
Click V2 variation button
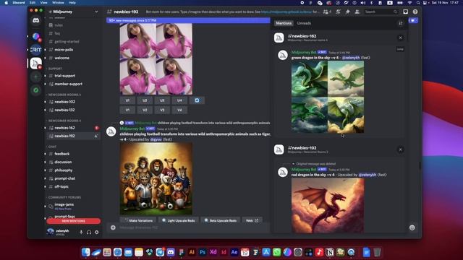[x=145, y=110]
